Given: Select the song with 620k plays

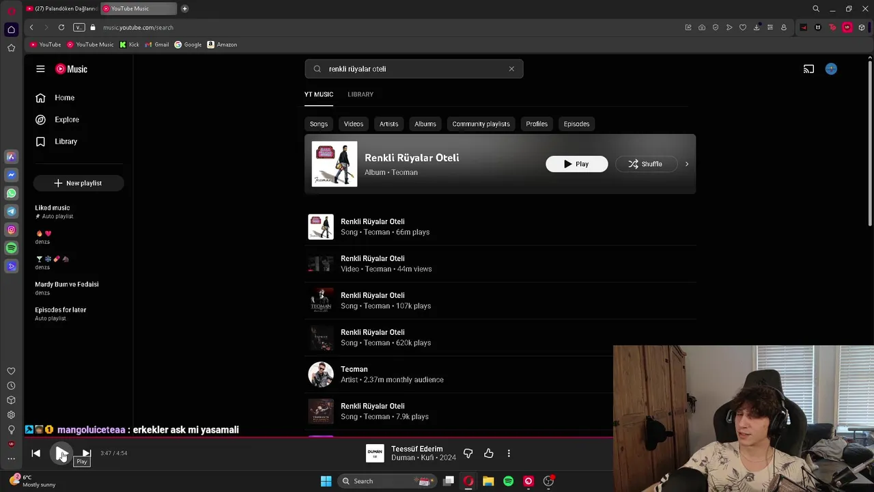Looking at the screenshot, I should 500,338.
